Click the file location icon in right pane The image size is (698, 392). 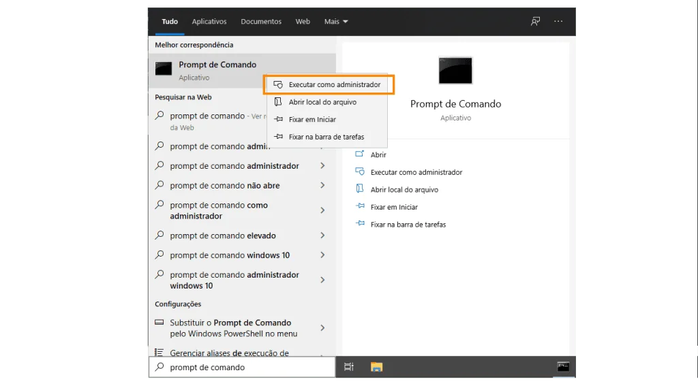(360, 189)
